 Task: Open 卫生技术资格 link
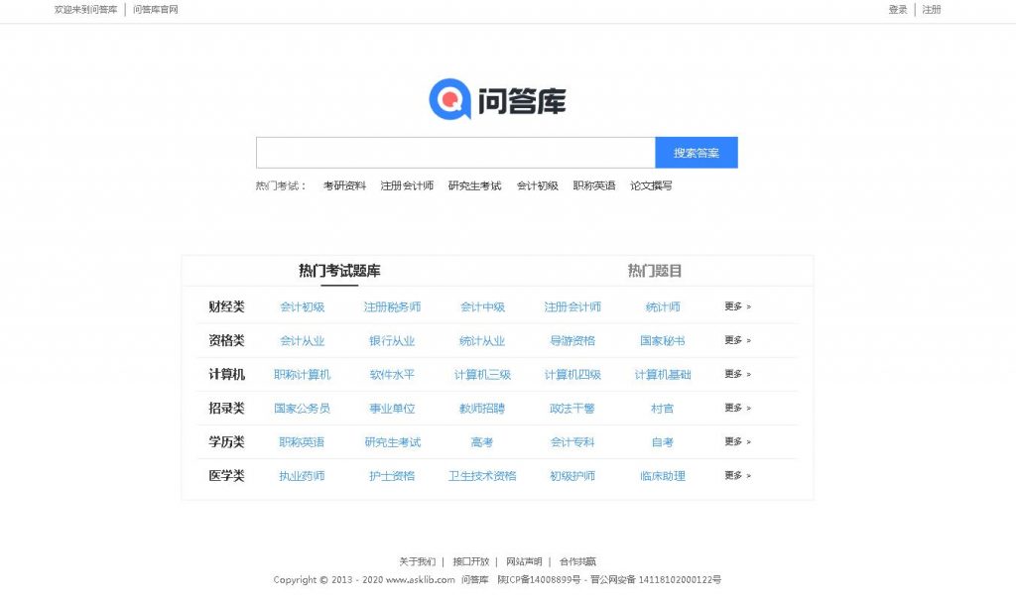pyautogui.click(x=482, y=475)
